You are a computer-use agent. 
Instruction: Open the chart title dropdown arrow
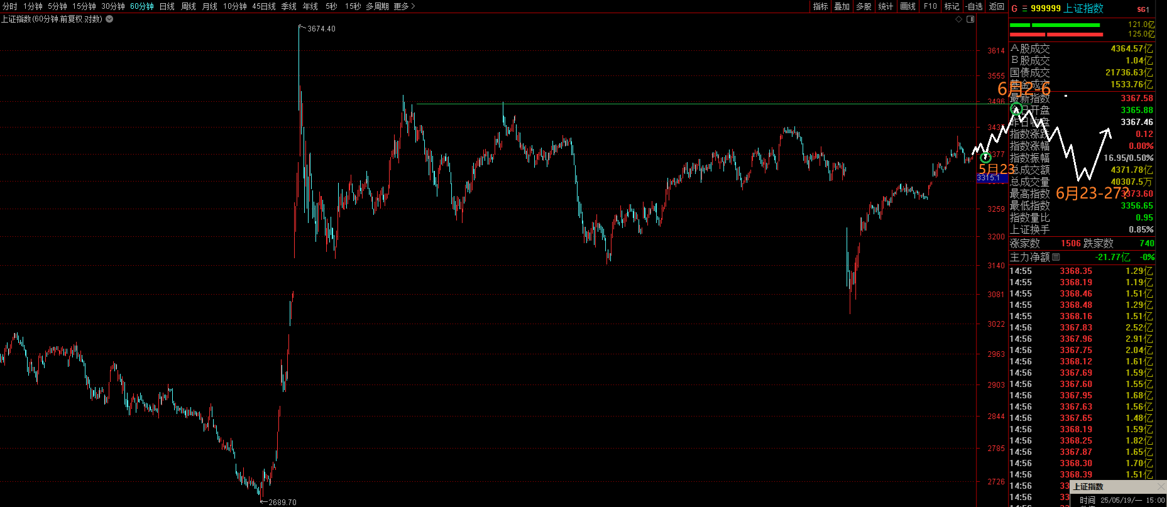109,19
